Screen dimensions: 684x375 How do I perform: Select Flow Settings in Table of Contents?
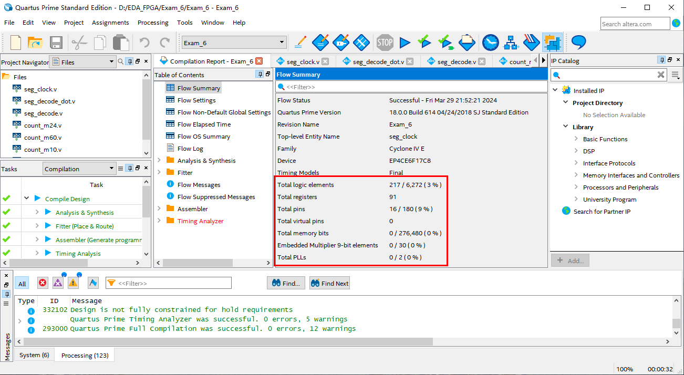coord(196,100)
